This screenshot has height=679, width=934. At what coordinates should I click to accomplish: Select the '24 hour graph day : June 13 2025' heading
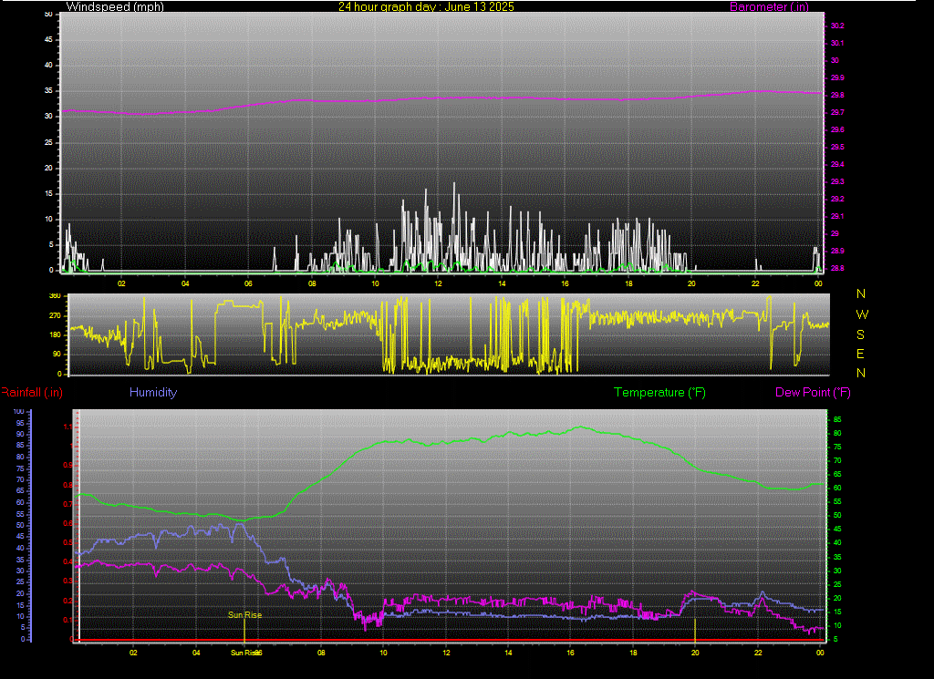[x=426, y=6]
